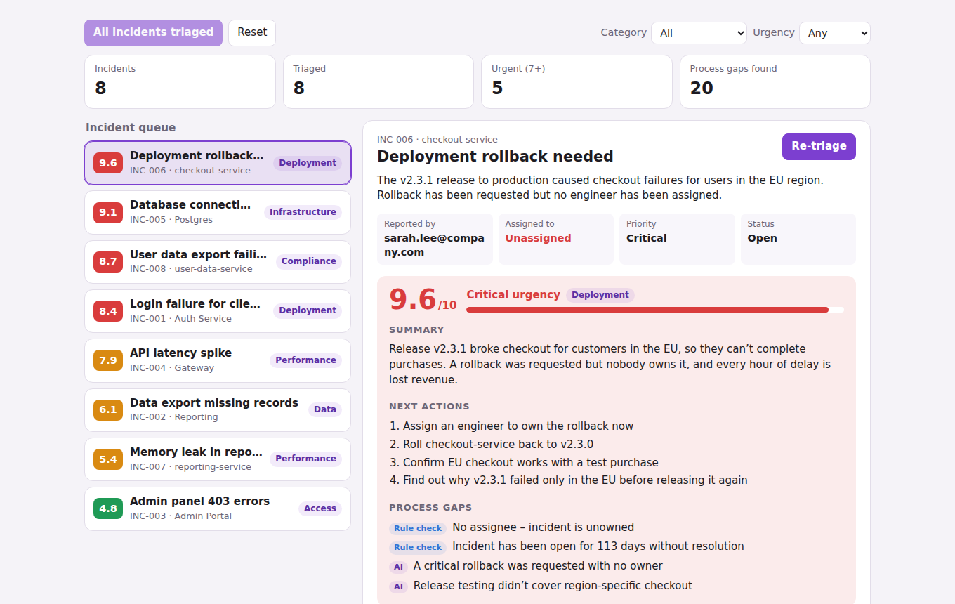
Task: Click the Data category tag
Action: pyautogui.click(x=325, y=409)
